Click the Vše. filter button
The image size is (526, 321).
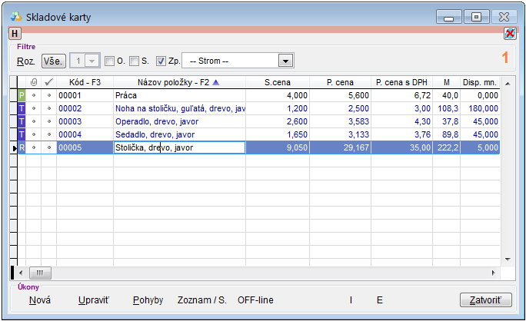[53, 61]
